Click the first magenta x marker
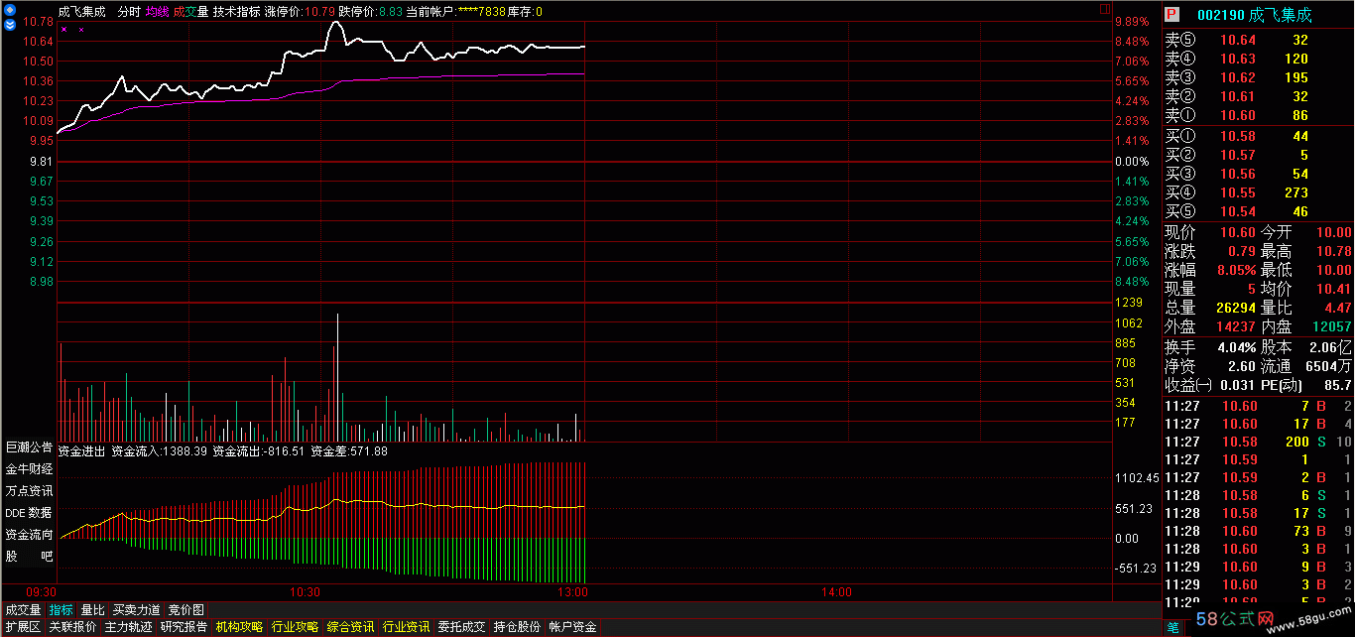The height and width of the screenshot is (637, 1355). point(64,30)
